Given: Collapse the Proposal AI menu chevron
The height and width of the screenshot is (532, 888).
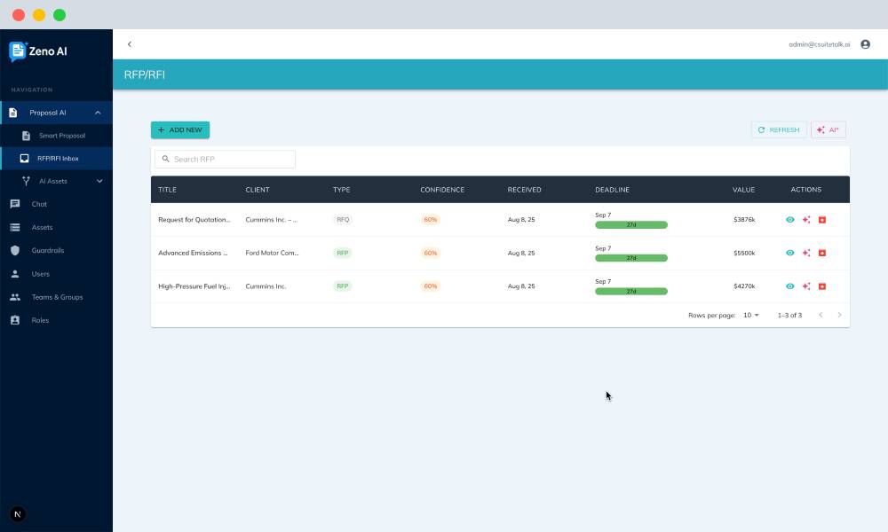Looking at the screenshot, I should [x=98, y=113].
